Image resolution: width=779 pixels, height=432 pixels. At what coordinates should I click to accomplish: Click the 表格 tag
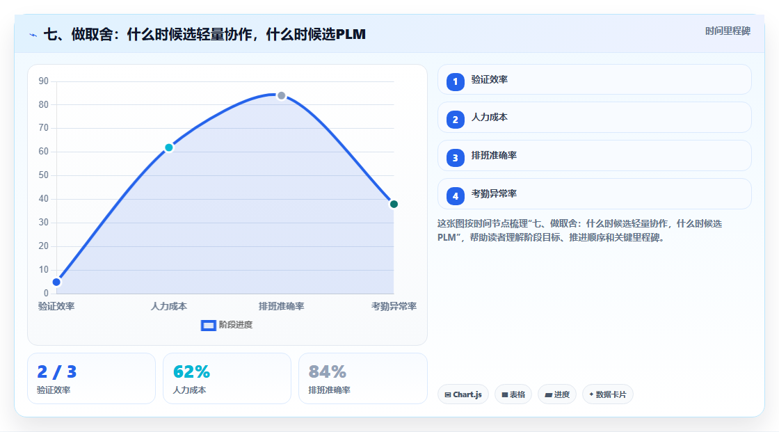click(513, 394)
